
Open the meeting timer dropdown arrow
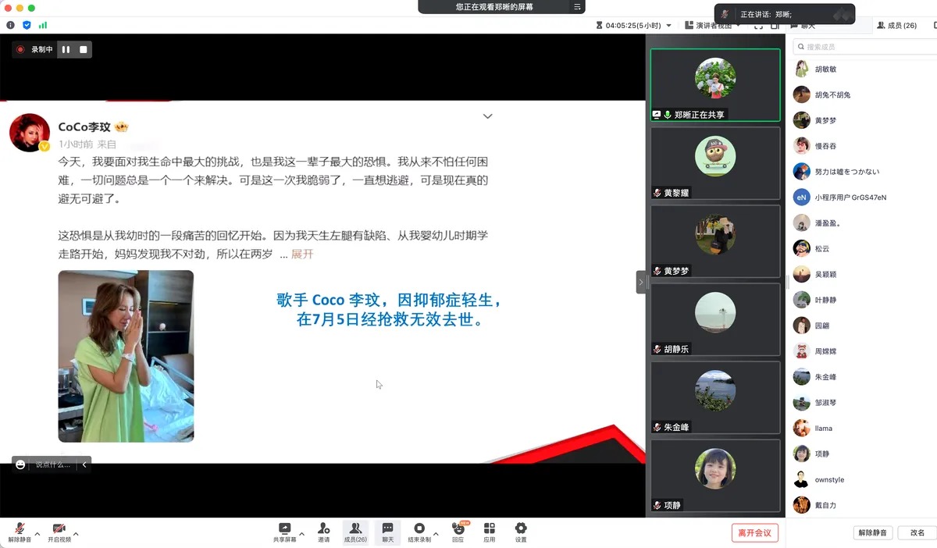click(668, 26)
